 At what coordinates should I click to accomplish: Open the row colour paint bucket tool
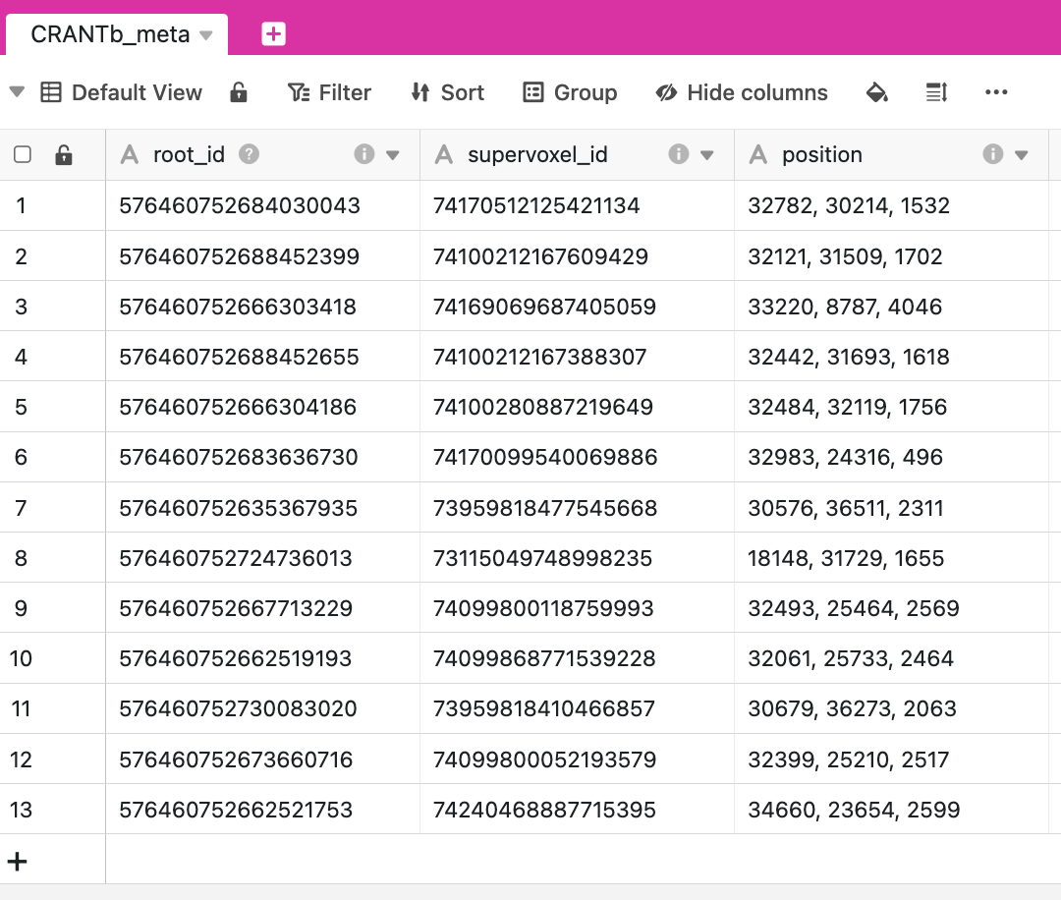coord(877,92)
